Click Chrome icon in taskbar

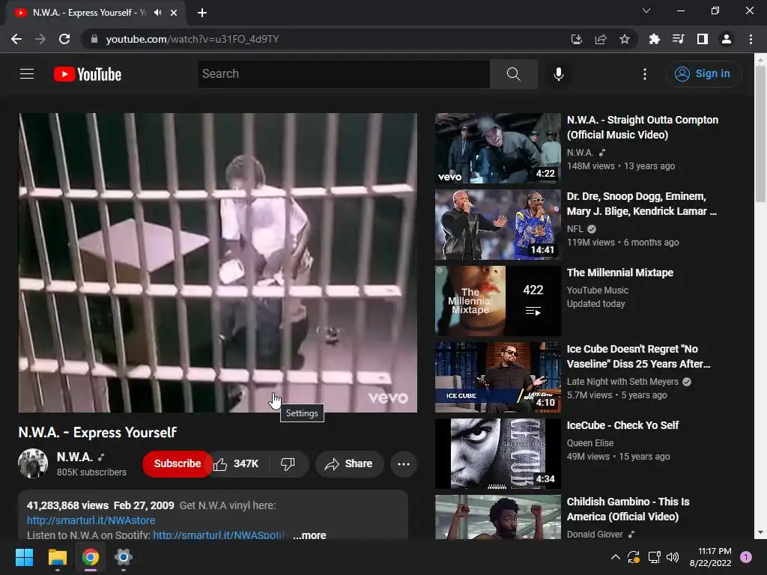click(91, 557)
